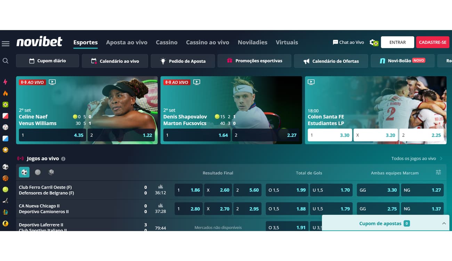Image resolution: width=452 pixels, height=261 pixels.
Task: Switch to the Aposta ao vivo tab
Action: click(127, 42)
